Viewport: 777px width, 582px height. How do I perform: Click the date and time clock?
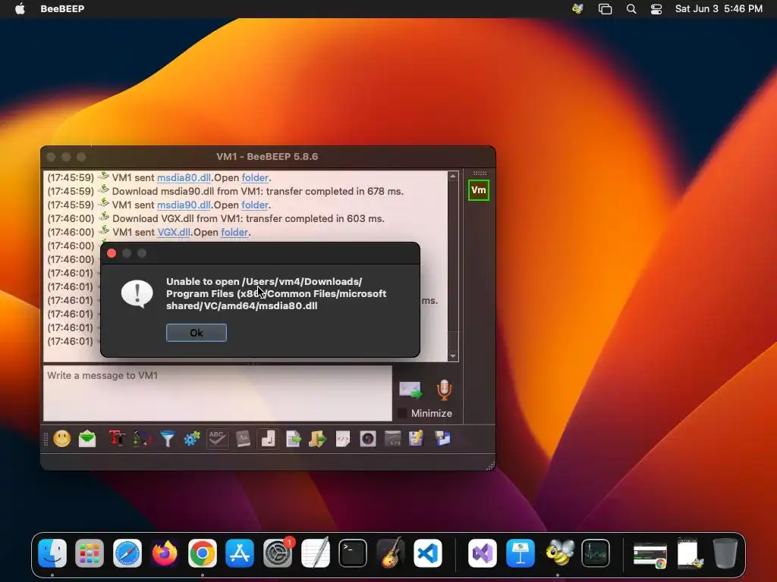click(x=719, y=8)
